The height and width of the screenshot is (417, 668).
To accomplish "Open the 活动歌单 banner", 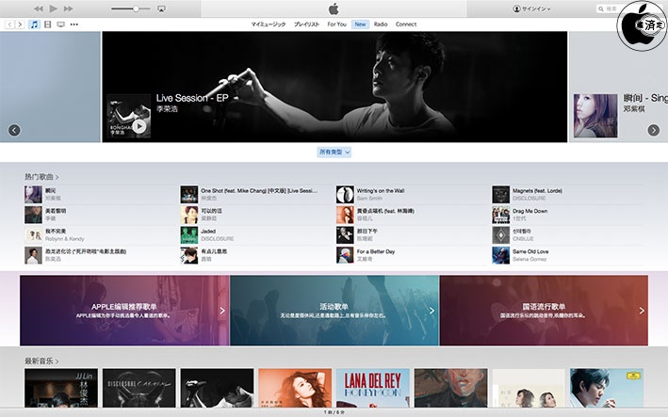I will tap(334, 311).
